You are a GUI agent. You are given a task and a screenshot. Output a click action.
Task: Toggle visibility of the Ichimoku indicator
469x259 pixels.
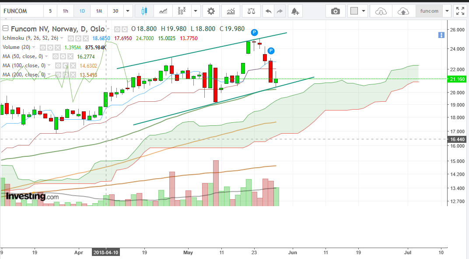point(71,38)
